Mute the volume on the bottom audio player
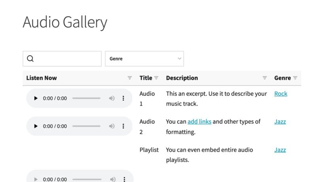The image size is (324, 182). point(113,179)
